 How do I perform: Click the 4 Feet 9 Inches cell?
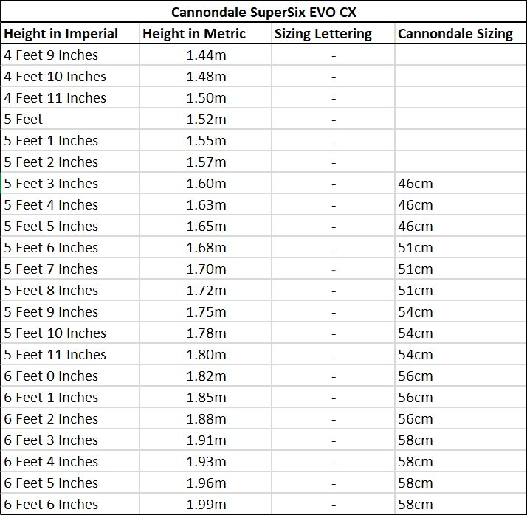(70, 55)
